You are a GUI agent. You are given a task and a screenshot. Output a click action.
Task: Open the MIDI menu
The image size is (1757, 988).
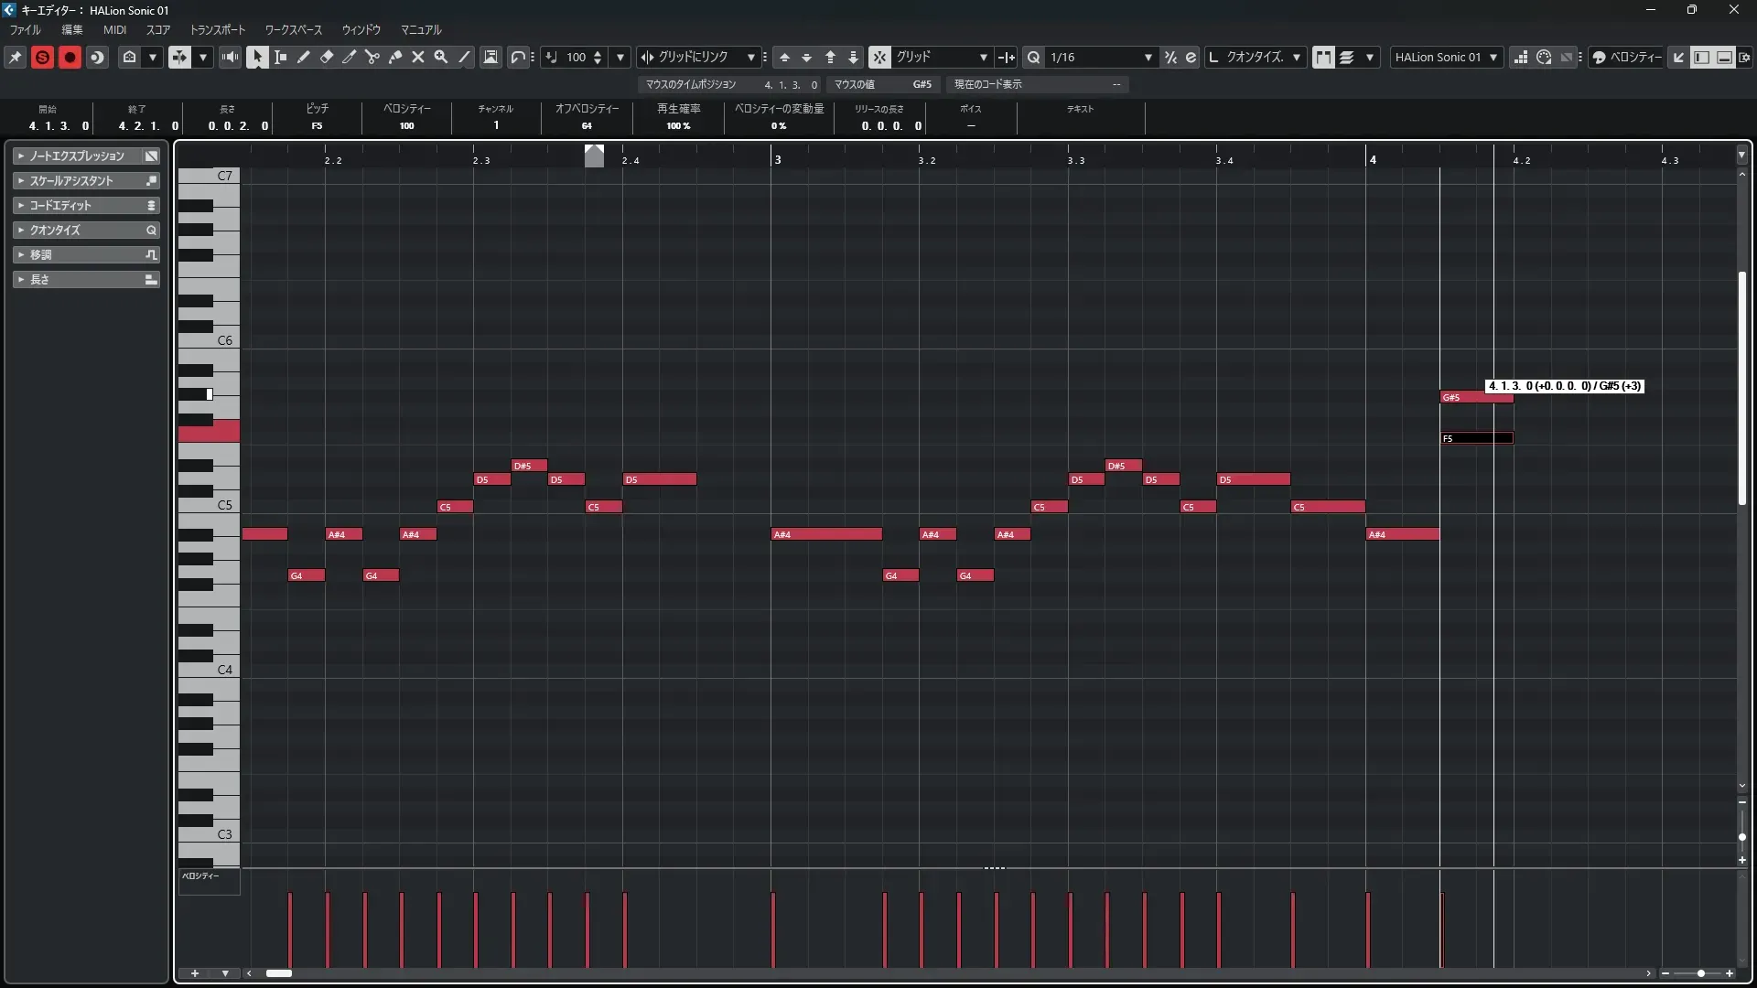[114, 30]
